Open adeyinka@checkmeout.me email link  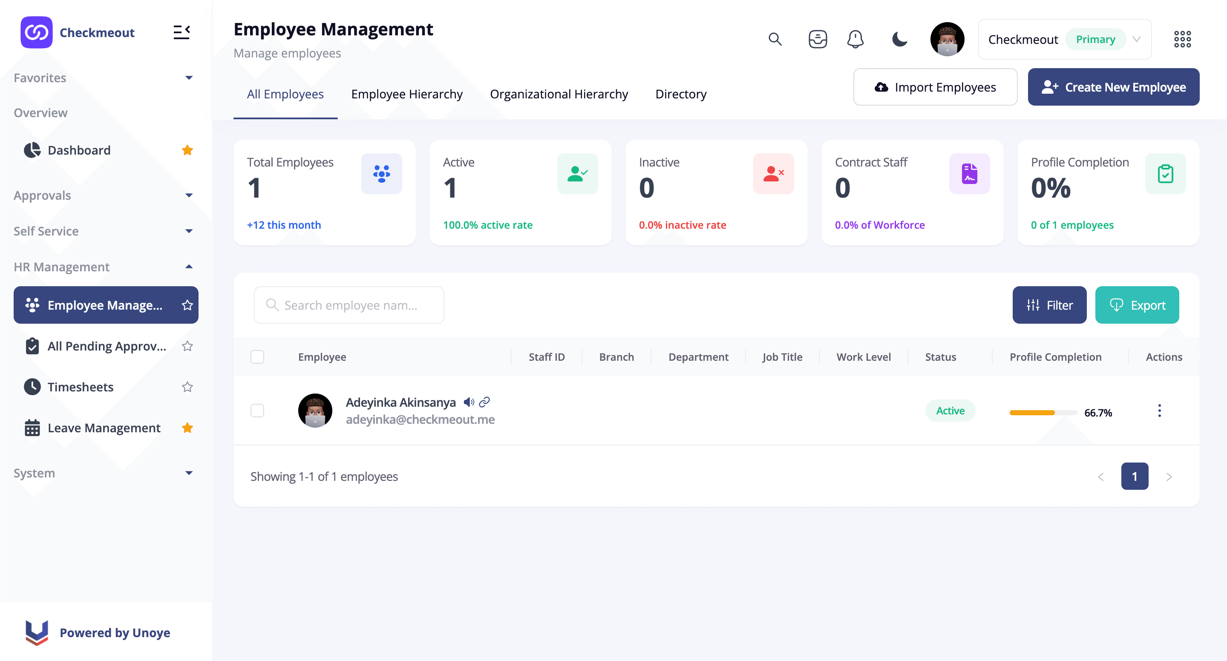tap(420, 420)
